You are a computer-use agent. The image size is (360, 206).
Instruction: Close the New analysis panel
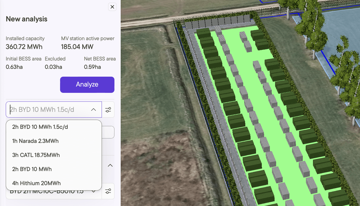[112, 7]
